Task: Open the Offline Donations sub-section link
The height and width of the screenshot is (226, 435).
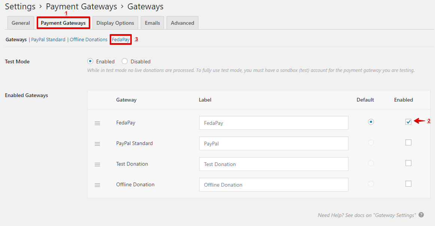Action: pos(88,40)
